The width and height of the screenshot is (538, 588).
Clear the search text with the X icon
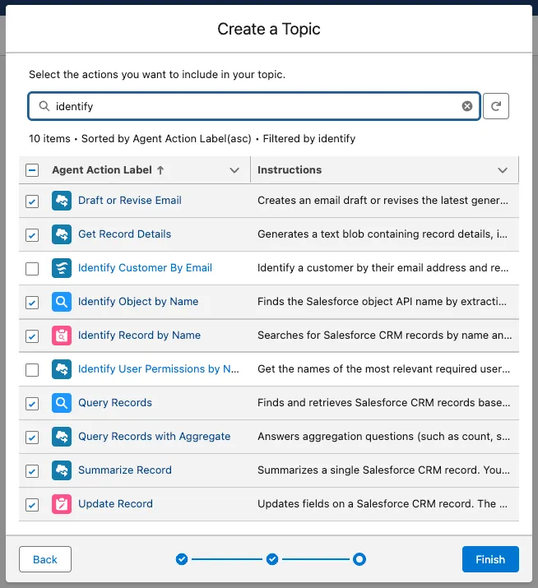pos(467,106)
